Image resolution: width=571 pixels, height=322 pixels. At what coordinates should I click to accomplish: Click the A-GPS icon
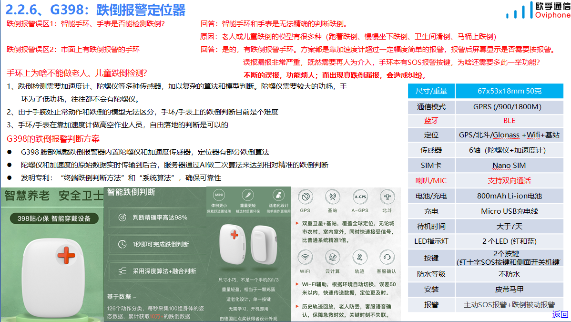click(360, 197)
